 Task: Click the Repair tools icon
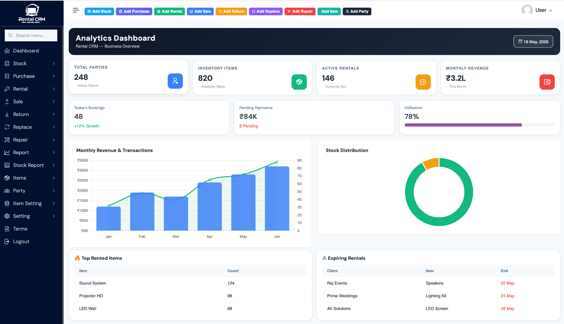[x=7, y=140]
